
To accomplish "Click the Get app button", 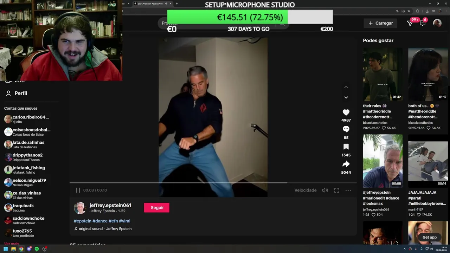I will click(x=429, y=237).
